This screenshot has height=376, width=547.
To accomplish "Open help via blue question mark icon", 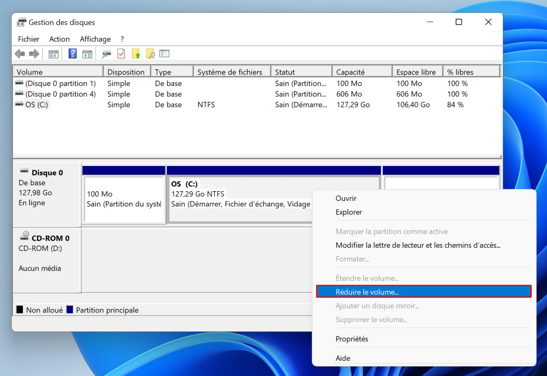I will click(73, 54).
